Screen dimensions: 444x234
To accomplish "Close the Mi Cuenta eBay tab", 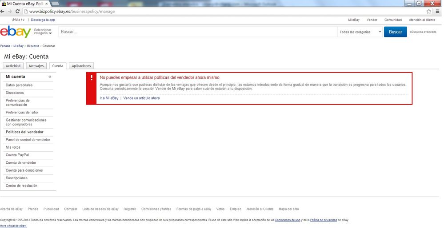I will 46,4.
